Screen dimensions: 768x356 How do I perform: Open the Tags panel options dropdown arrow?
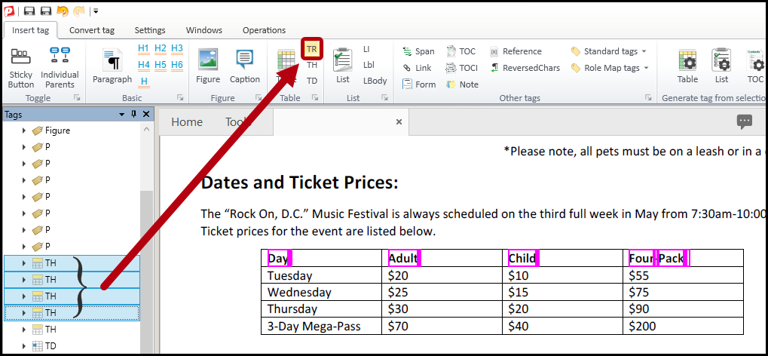point(122,114)
